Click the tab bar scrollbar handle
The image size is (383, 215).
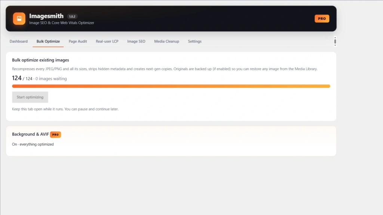coord(335,41)
